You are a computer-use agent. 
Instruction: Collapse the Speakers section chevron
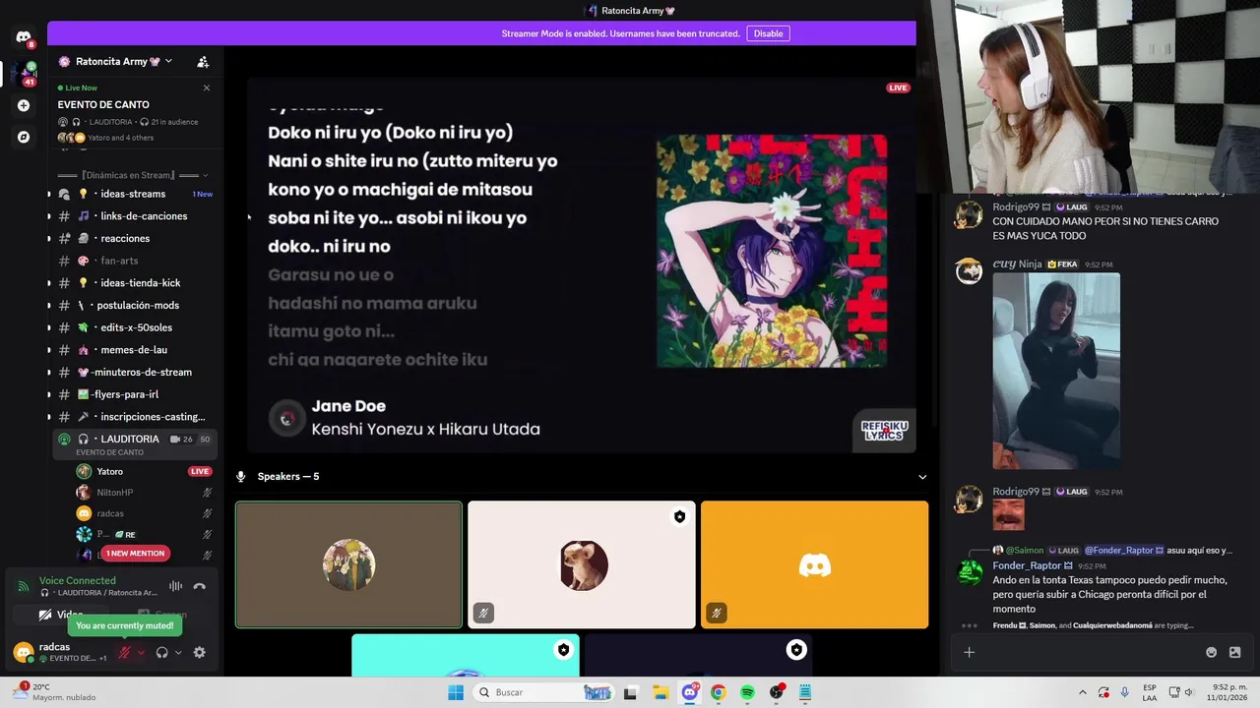coord(922,477)
